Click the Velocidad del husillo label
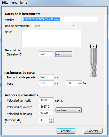Screen dimensions: 109x137 pos(19,101)
